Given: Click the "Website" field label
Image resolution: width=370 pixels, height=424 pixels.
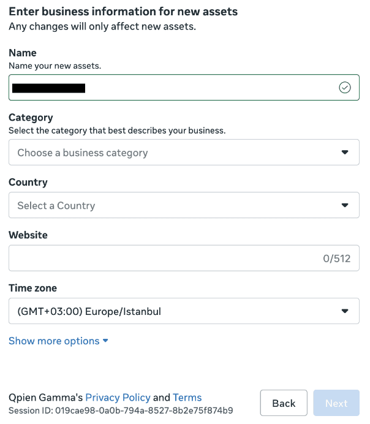Looking at the screenshot, I should pyautogui.click(x=28, y=235).
